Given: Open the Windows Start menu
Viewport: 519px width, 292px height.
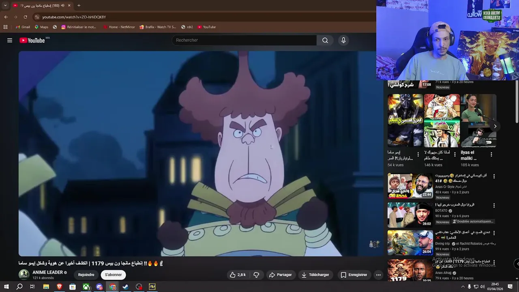Looking at the screenshot, I should coord(6,287).
